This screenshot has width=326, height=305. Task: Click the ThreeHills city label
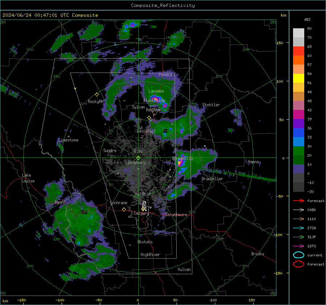(182, 158)
